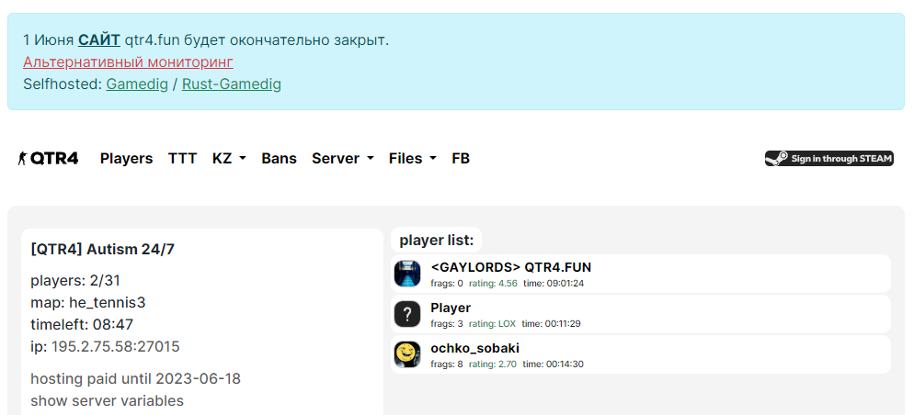The width and height of the screenshot is (914, 415).
Task: Open the Rust-Gamedig link
Action: [x=232, y=84]
